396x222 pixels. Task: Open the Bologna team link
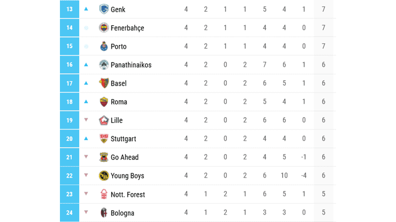pyautogui.click(x=122, y=213)
